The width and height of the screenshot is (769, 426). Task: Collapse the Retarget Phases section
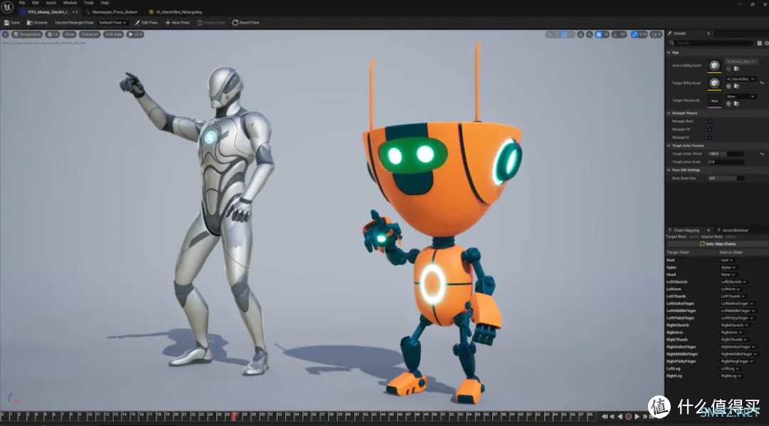[669, 113]
